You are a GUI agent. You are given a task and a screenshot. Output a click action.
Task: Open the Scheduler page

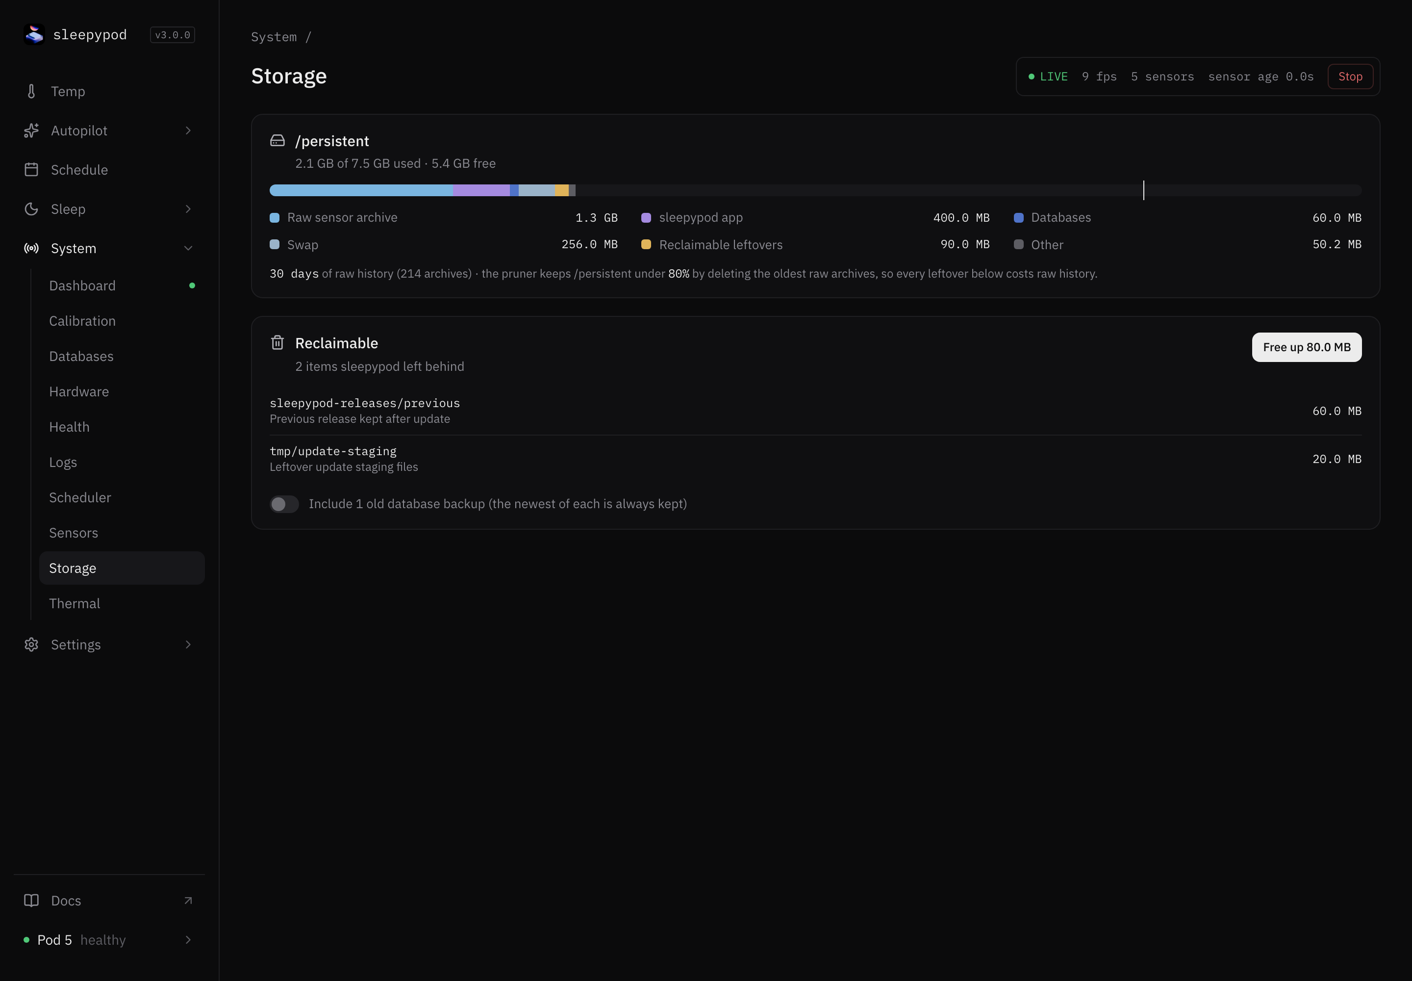click(122, 497)
